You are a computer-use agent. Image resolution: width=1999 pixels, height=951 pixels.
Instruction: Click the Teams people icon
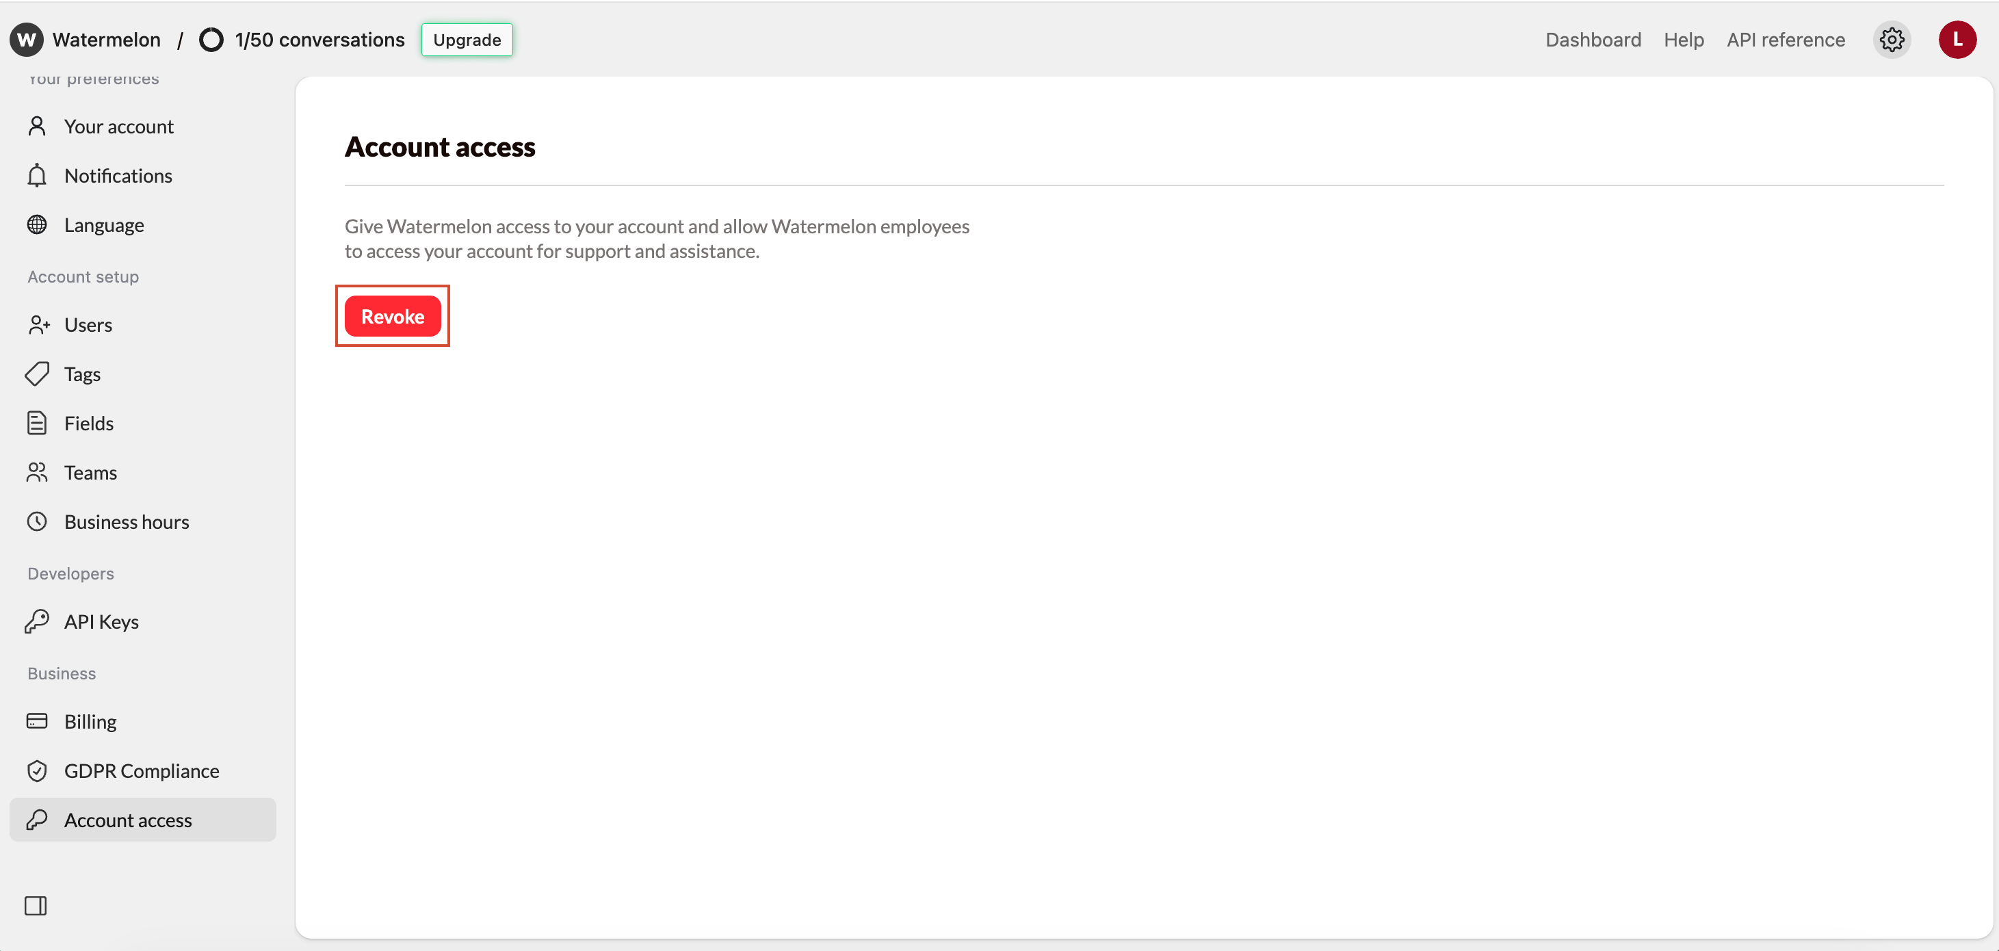pyautogui.click(x=37, y=473)
